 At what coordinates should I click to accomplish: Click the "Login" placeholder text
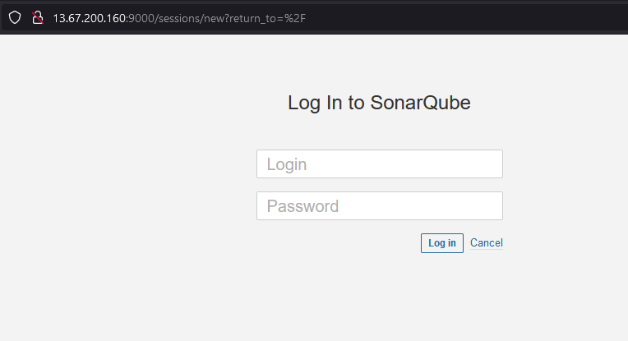(x=287, y=164)
